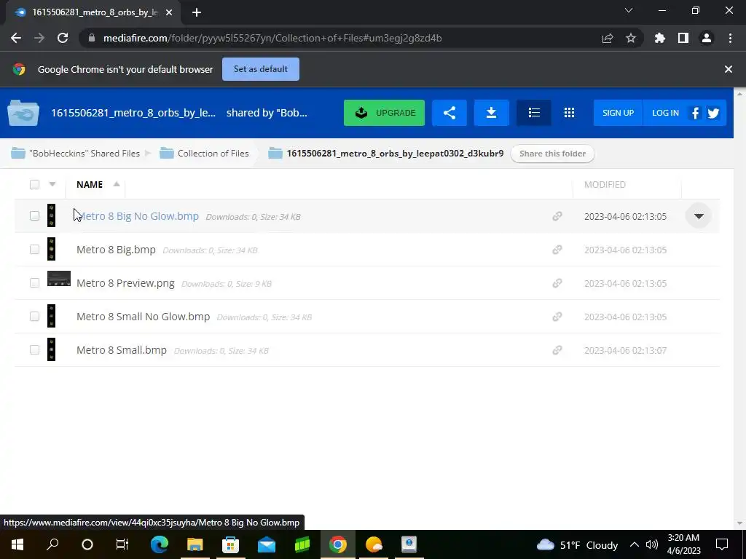Check Metro 8 Small No Glow.bmp checkbox
Viewport: 746px width, 559px height.
point(34,317)
